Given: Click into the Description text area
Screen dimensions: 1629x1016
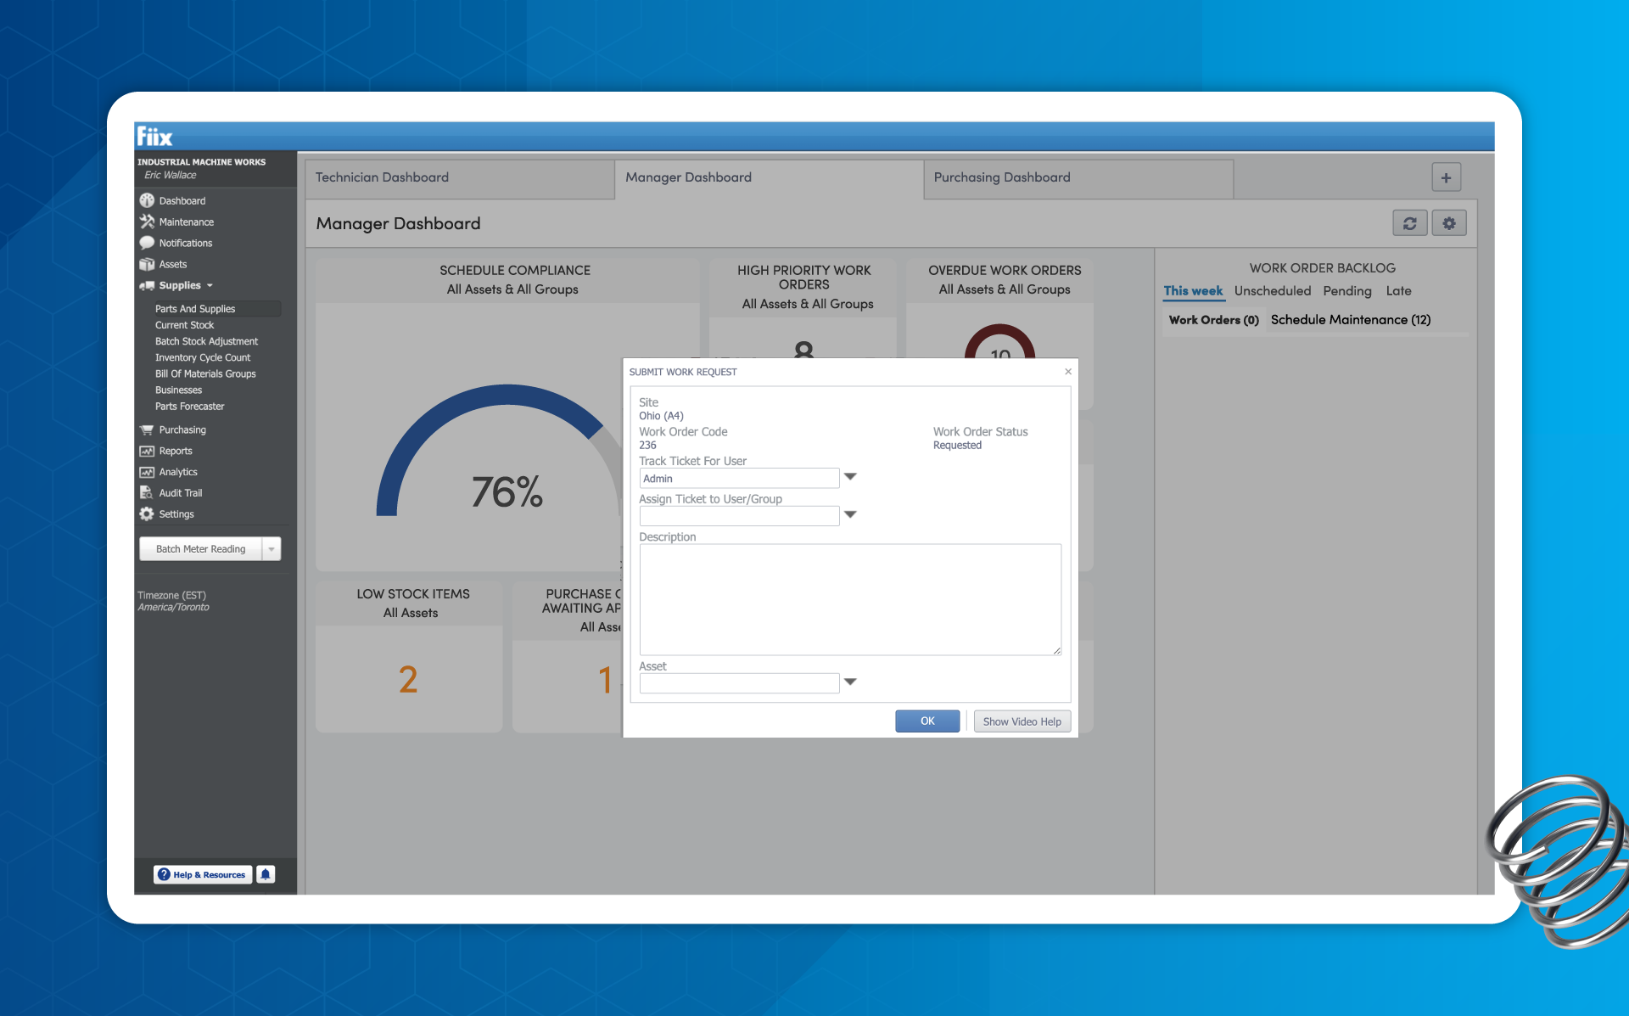Looking at the screenshot, I should click(849, 599).
